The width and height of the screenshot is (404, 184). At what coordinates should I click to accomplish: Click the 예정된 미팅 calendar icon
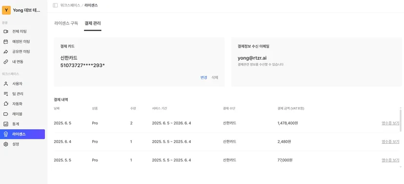click(6, 41)
